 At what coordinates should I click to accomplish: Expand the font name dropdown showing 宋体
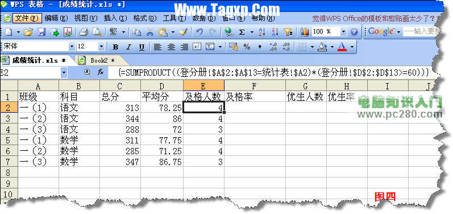point(72,47)
